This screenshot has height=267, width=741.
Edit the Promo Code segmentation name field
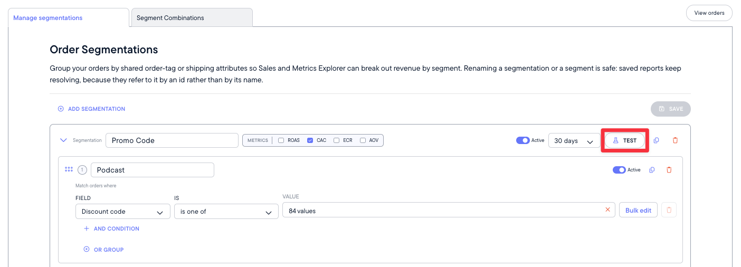(172, 140)
